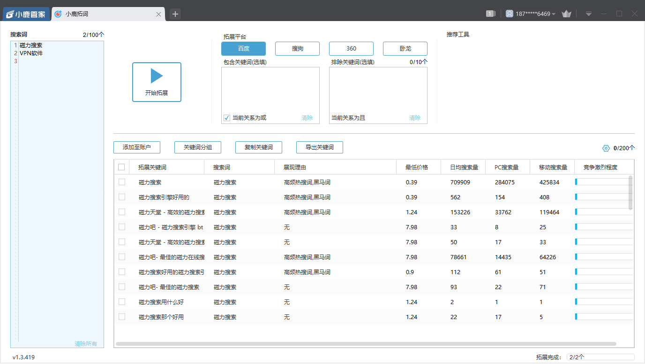The width and height of the screenshot is (645, 364).
Task: Click 清除所有 link in search words panel
Action: tap(86, 344)
